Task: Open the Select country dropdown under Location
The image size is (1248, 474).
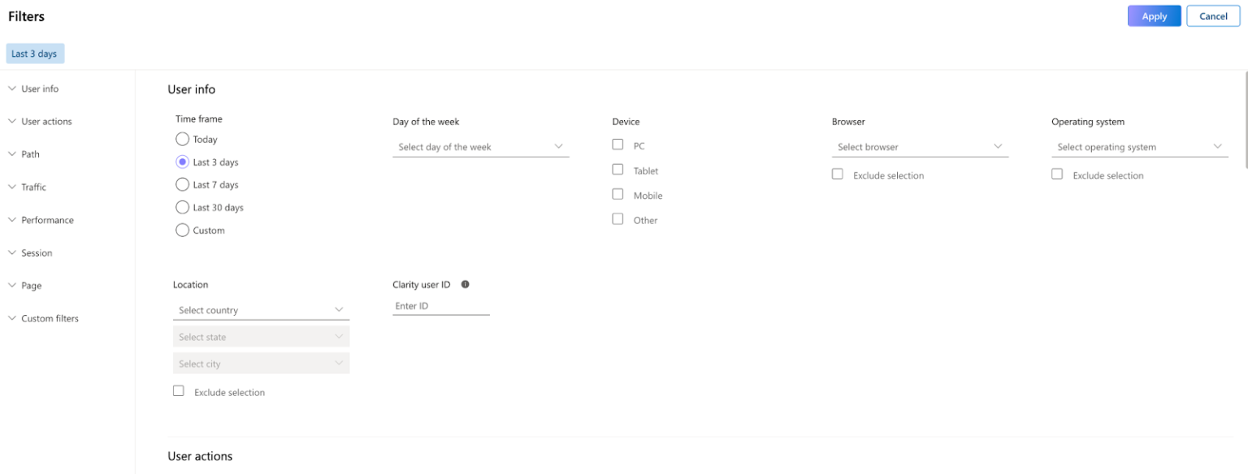Action: pos(260,310)
